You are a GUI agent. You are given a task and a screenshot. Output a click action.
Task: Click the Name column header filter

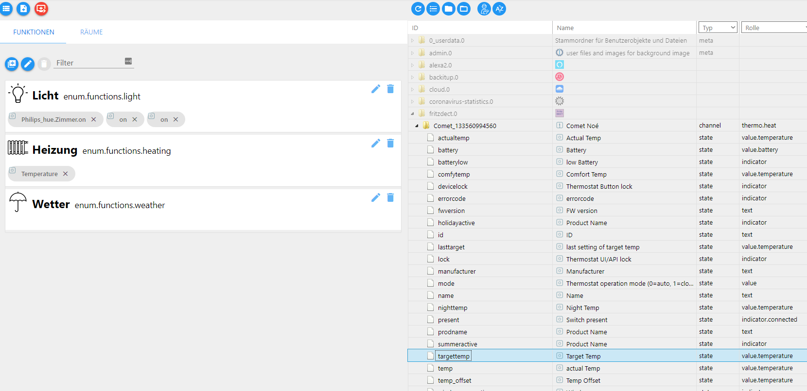624,28
